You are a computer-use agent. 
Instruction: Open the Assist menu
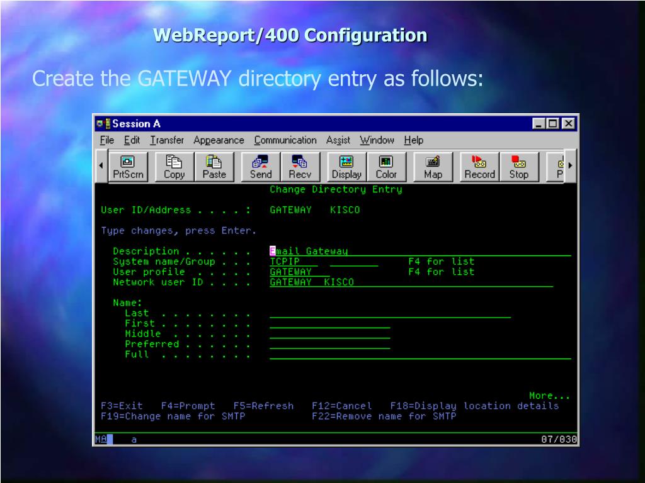point(338,140)
